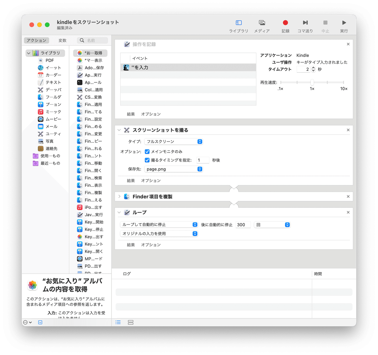
Task: Select the Key…開始 Keynote action
Action: tap(90, 222)
